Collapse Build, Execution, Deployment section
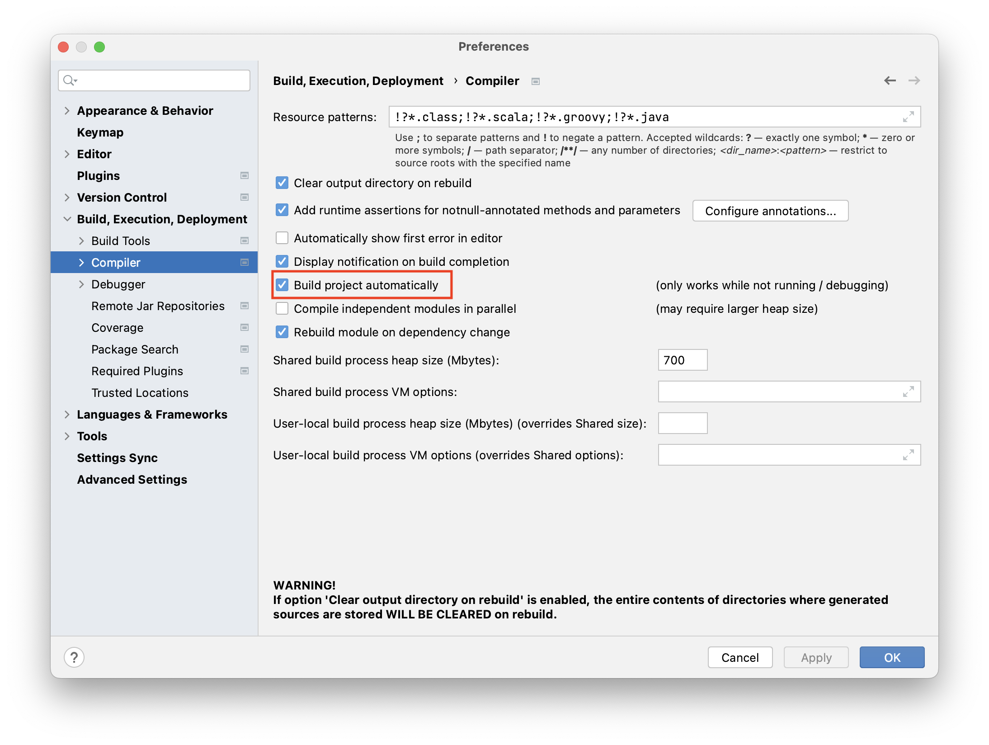989x745 pixels. 67,219
